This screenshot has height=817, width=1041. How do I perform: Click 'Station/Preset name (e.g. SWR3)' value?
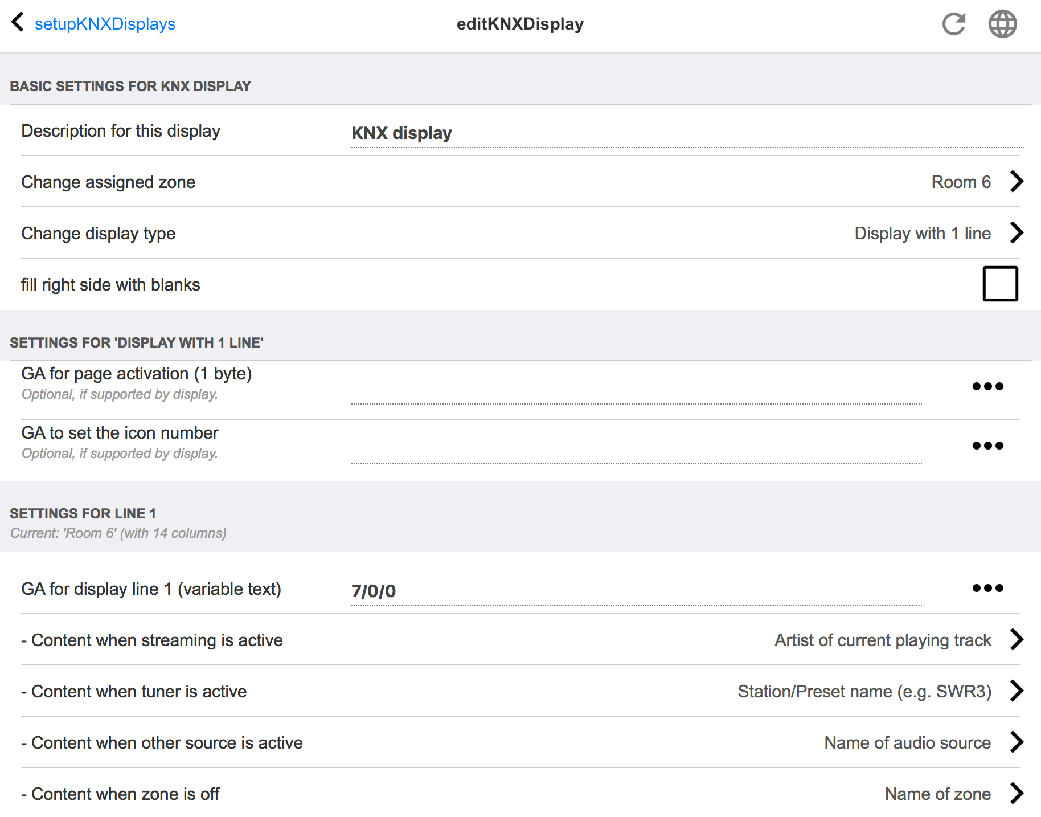click(864, 692)
